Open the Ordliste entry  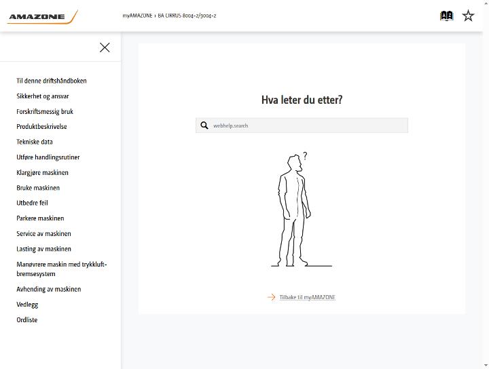point(26,319)
